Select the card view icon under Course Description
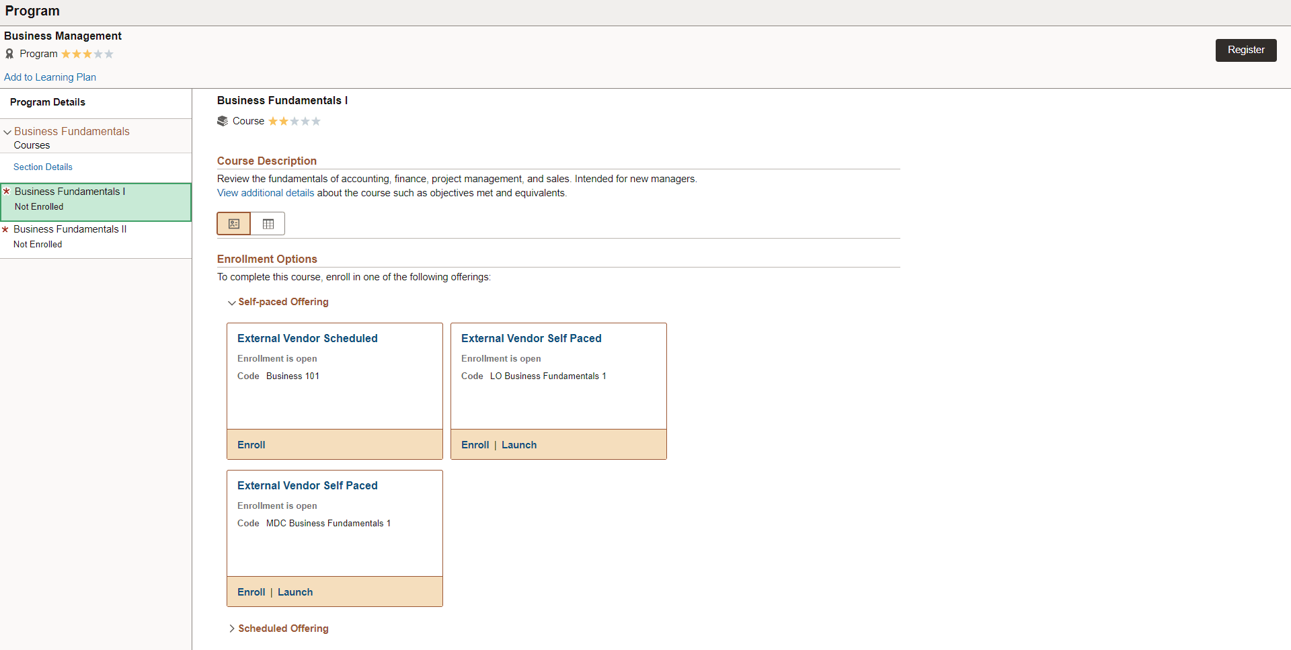This screenshot has width=1291, height=650. coord(233,223)
